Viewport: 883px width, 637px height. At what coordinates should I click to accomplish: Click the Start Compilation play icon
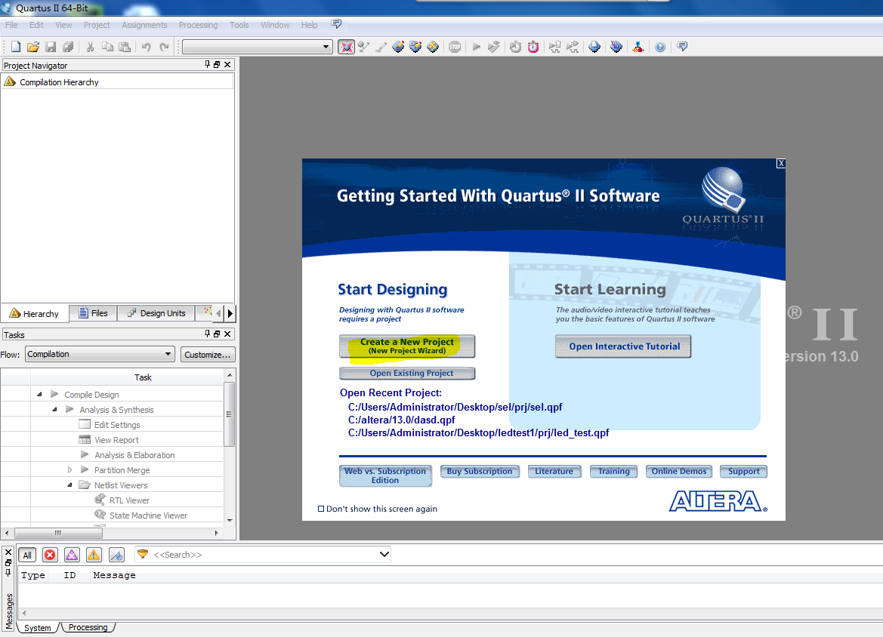tap(477, 47)
